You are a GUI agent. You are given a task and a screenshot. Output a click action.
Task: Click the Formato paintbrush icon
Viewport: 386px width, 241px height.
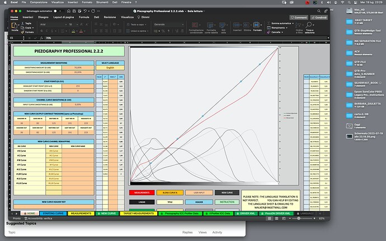click(22, 32)
